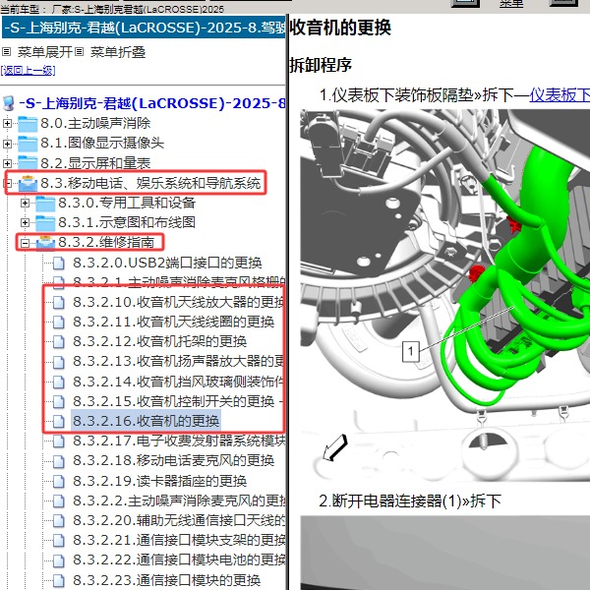Image resolution: width=590 pixels, height=590 pixels.
Task: Click document icon for 8.3.2.15 收音机控制开关
Action: click(x=59, y=401)
